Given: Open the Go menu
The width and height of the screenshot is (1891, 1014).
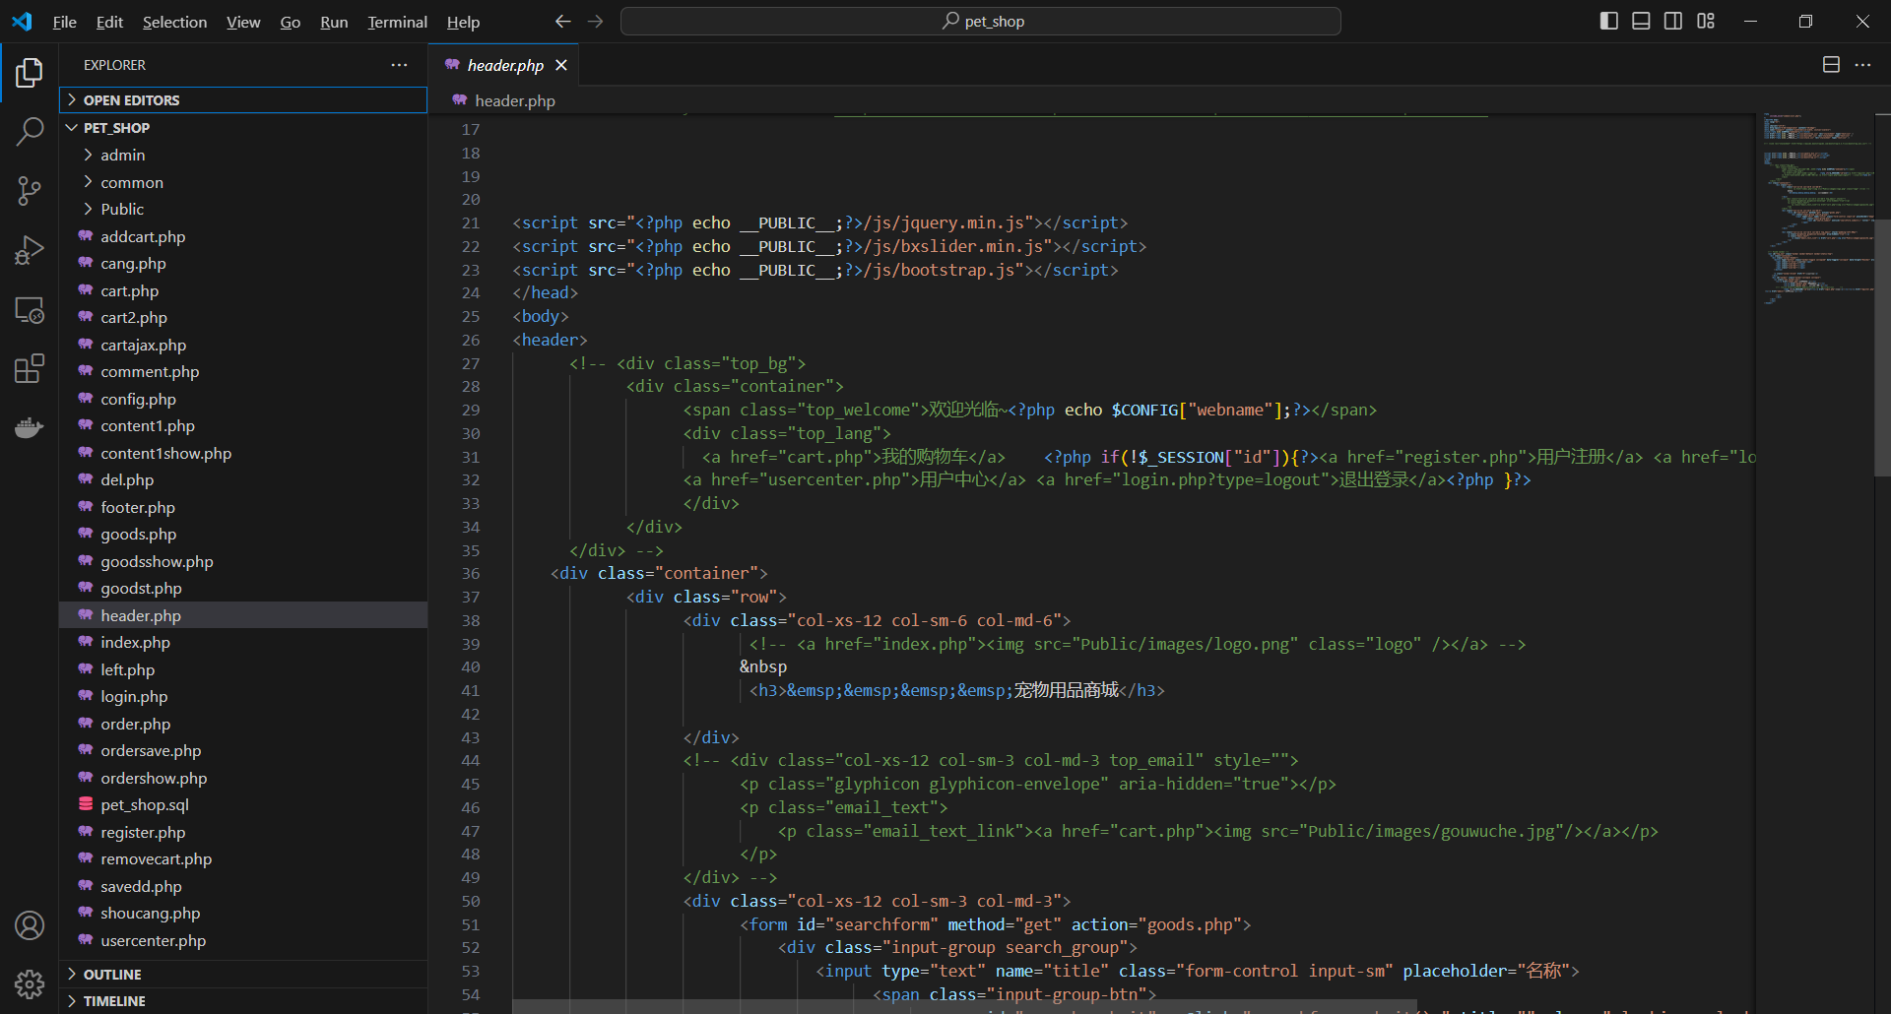Looking at the screenshot, I should (x=291, y=22).
